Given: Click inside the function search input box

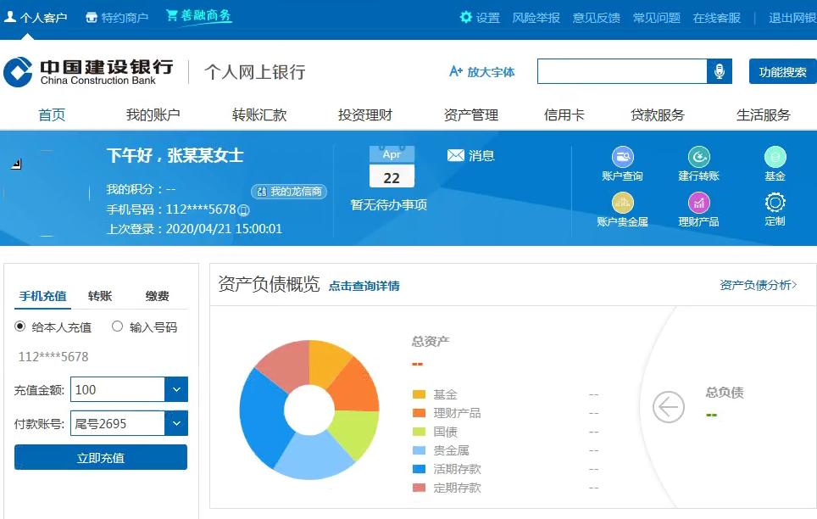Looking at the screenshot, I should pos(623,71).
